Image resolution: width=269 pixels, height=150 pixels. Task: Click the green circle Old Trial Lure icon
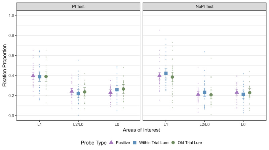(x=173, y=143)
